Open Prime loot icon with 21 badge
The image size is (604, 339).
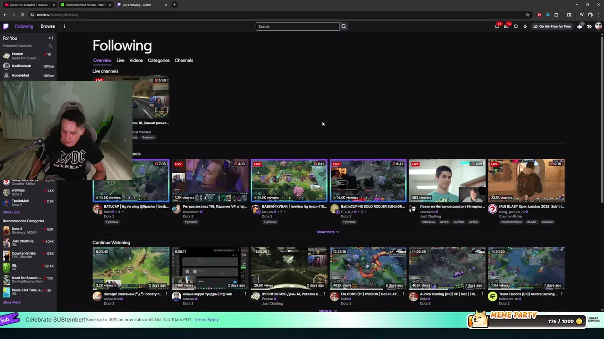point(497,26)
